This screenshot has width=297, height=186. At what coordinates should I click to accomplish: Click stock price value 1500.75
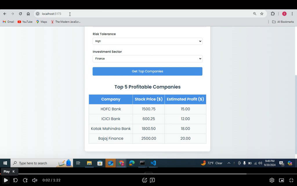[x=149, y=109]
